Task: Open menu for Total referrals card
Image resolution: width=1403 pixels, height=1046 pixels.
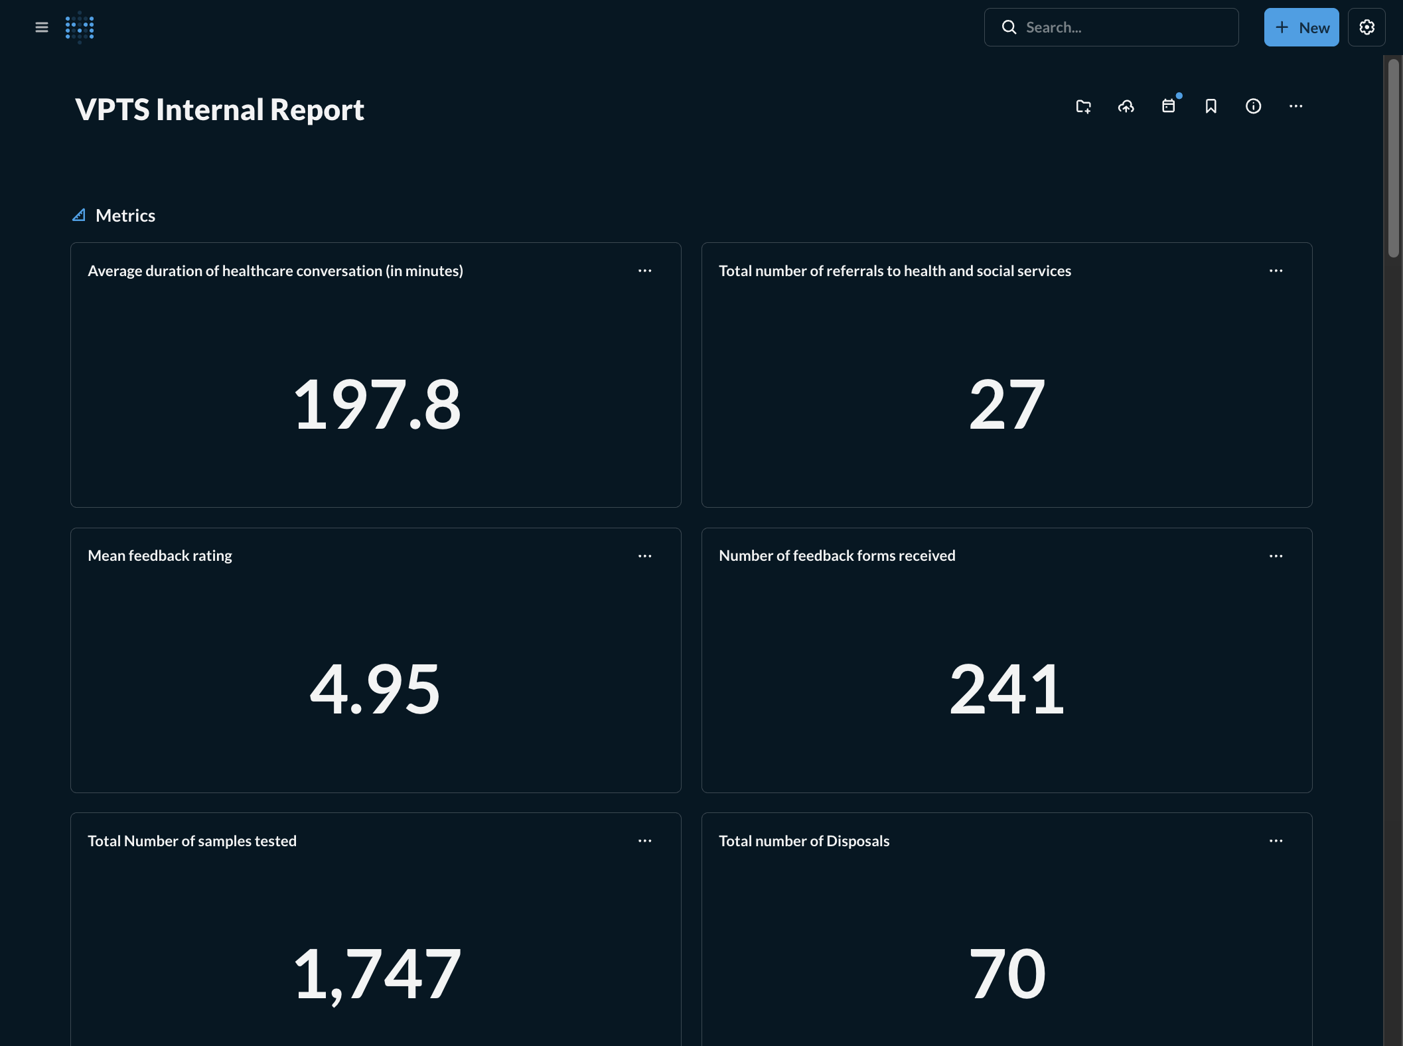Action: tap(1276, 271)
